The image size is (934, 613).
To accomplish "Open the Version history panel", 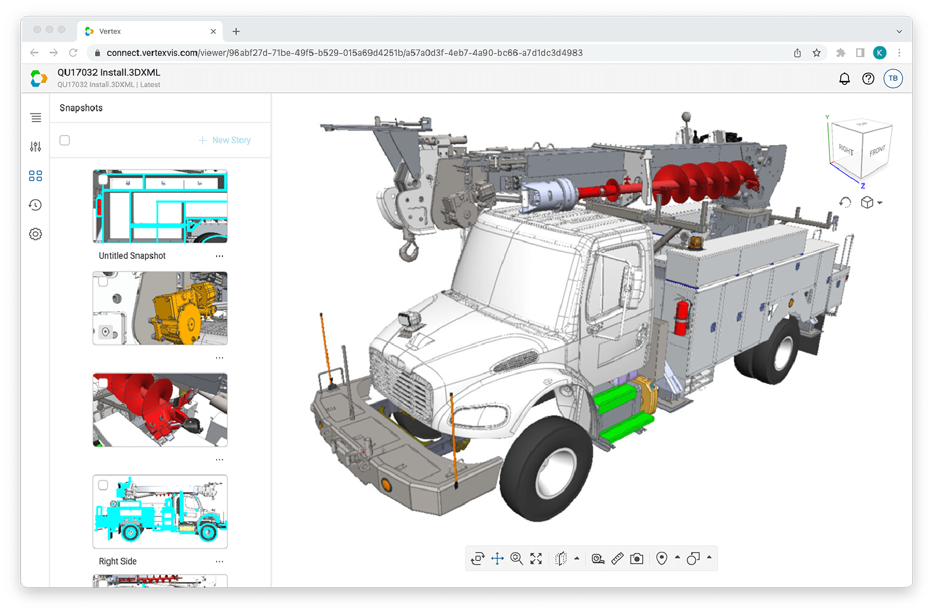I will click(x=36, y=205).
